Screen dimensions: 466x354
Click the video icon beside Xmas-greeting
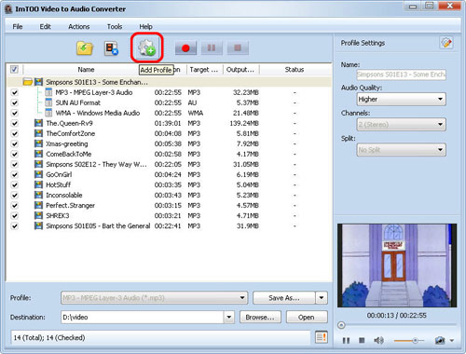(x=38, y=143)
